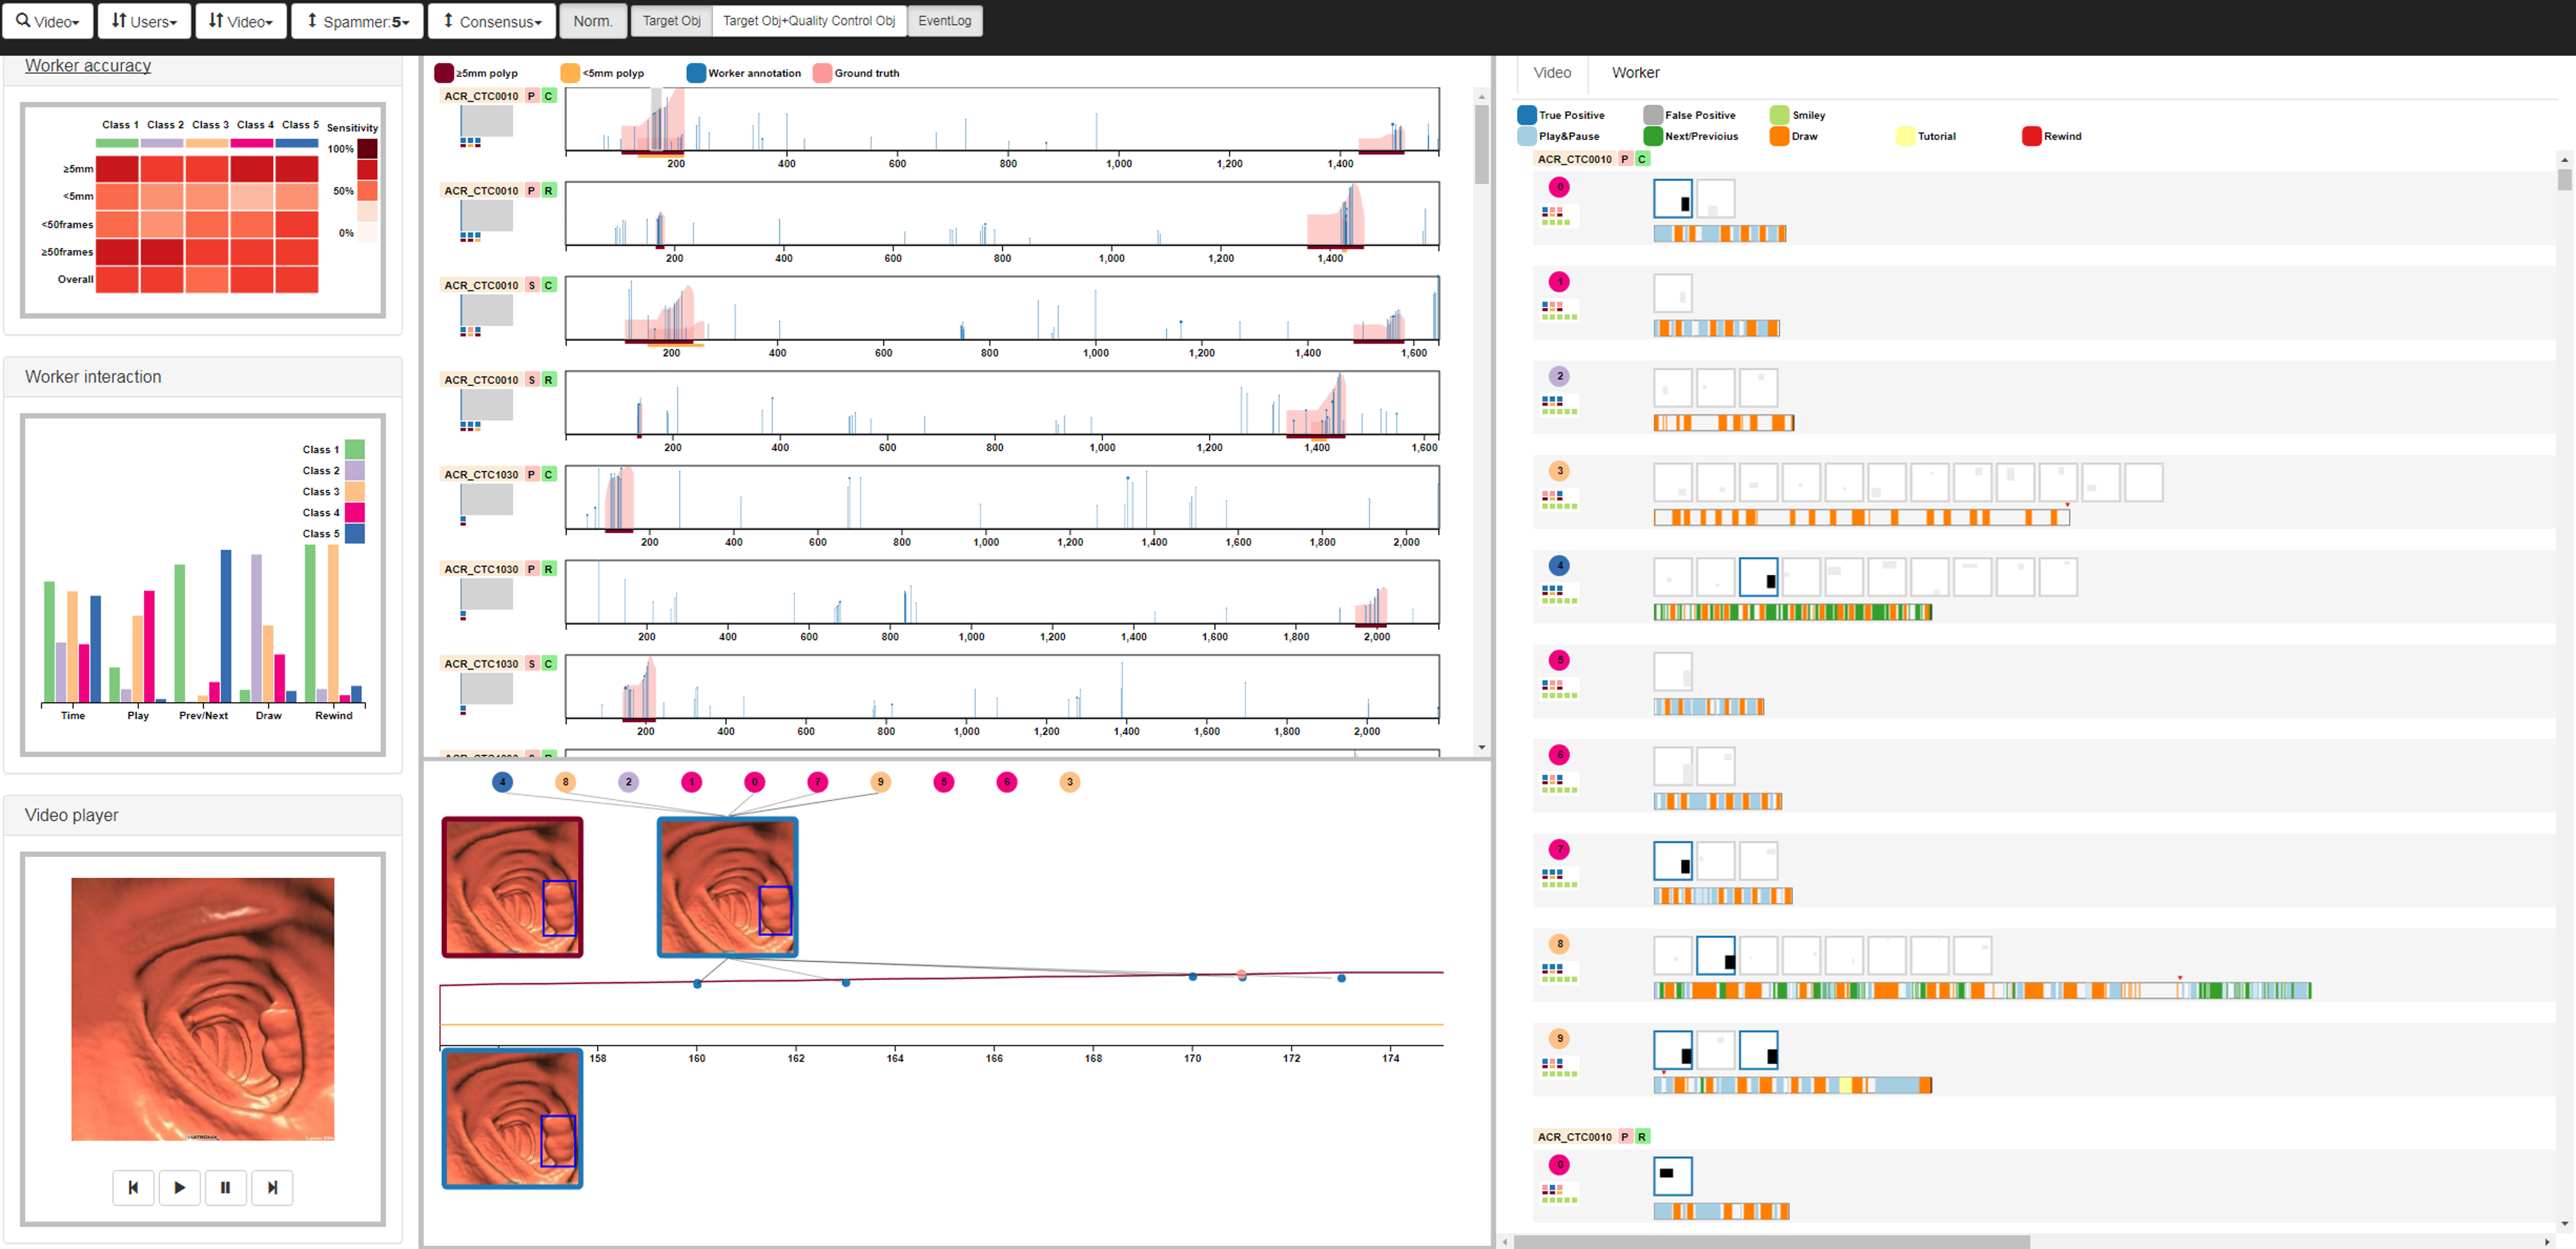
Task: Open the Users sort dropdown
Action: [144, 21]
